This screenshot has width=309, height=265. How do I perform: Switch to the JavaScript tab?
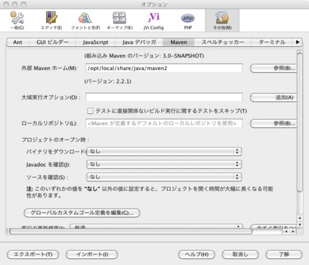(x=95, y=42)
